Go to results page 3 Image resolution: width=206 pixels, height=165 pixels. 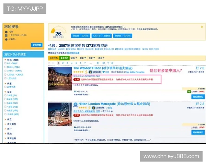(x=67, y=63)
